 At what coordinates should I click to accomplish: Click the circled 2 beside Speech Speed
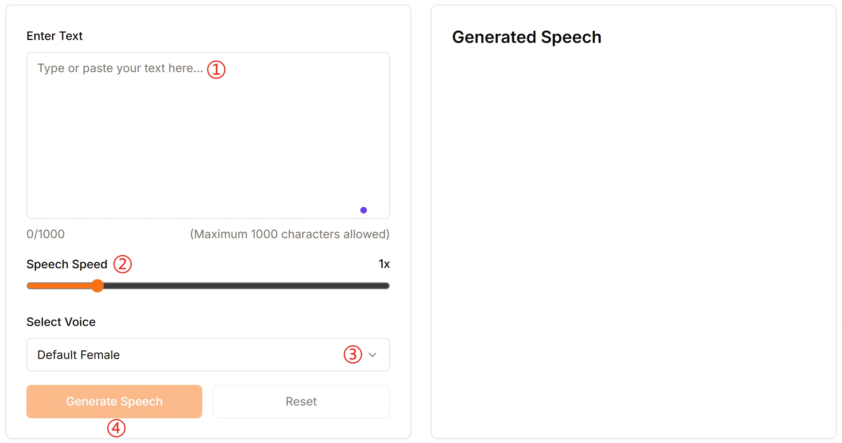coord(123,264)
